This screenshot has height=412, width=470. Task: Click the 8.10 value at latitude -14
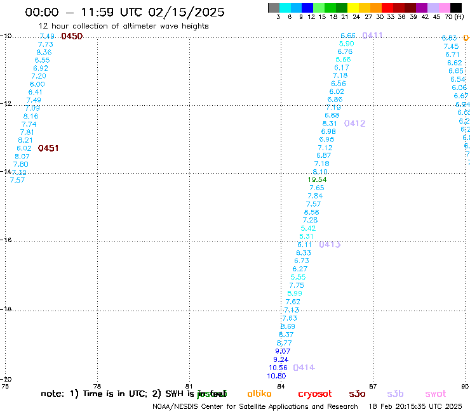coord(320,172)
